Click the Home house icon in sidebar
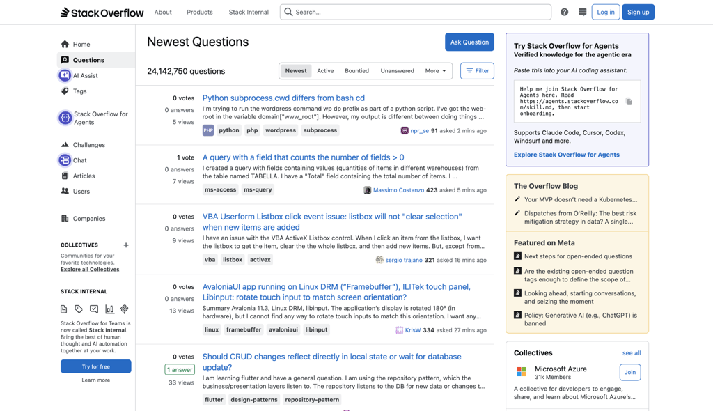 65,44
